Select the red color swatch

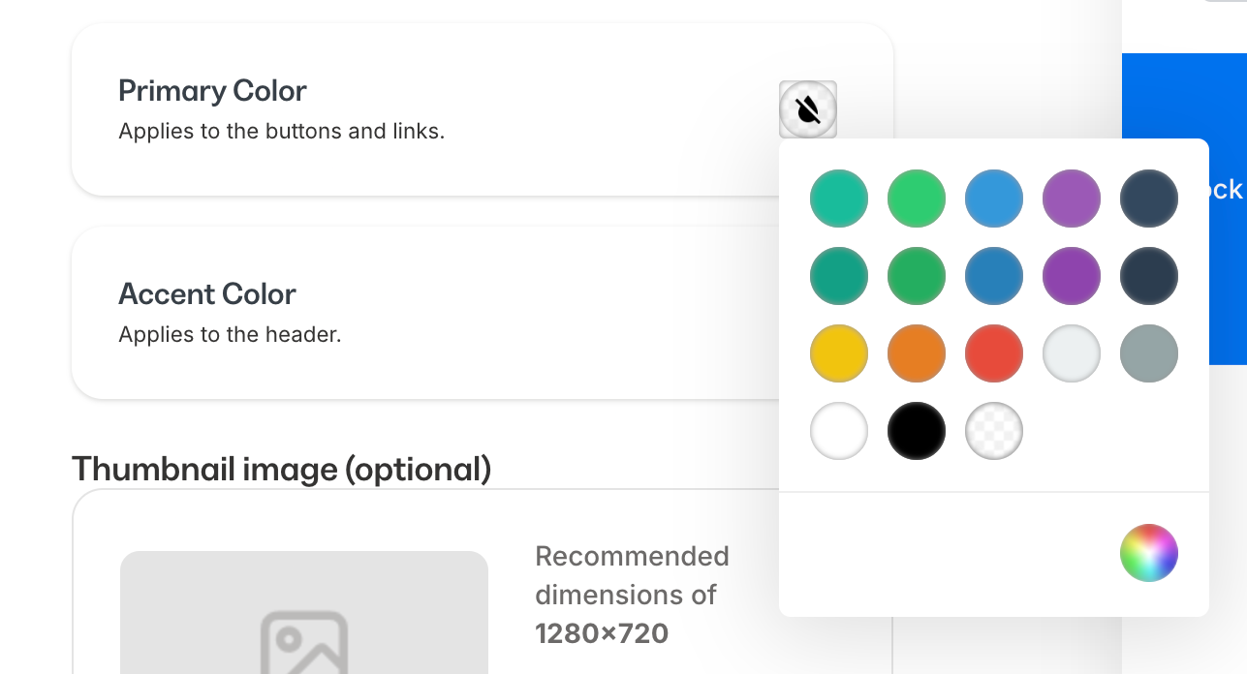tap(993, 353)
